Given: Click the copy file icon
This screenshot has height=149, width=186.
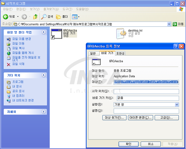Looking at the screenshot, I should click(9, 48).
